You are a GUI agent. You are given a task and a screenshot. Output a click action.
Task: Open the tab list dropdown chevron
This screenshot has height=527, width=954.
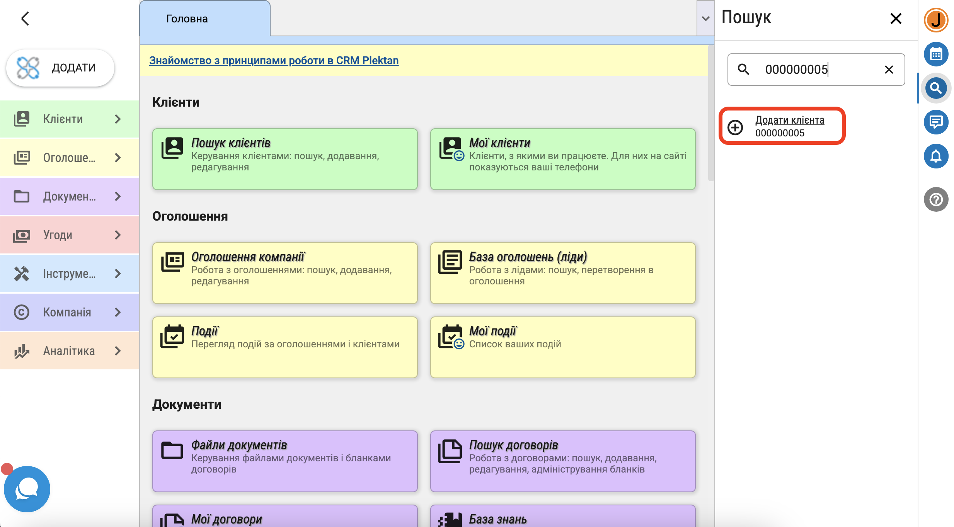click(x=705, y=19)
